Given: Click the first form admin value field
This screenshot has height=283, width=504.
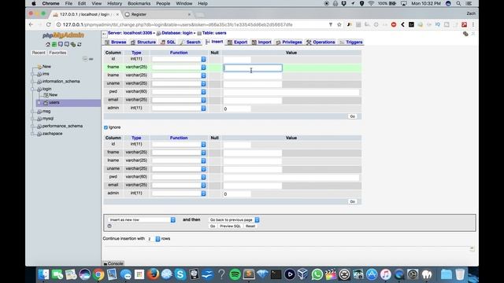Looking at the screenshot, I should point(237,108).
